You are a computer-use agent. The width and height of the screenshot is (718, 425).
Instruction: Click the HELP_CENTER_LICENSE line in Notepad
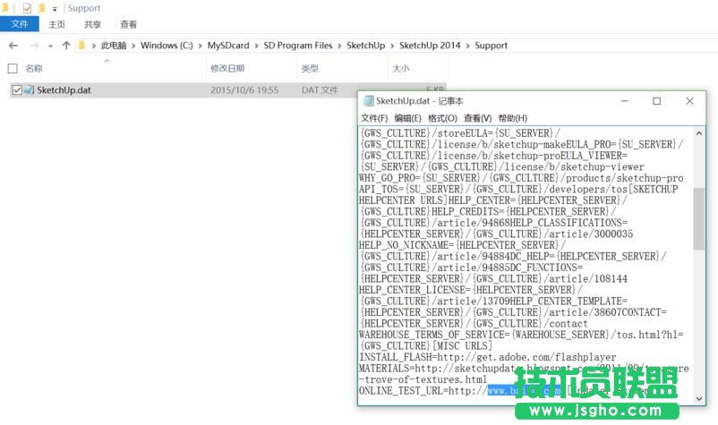point(471,290)
